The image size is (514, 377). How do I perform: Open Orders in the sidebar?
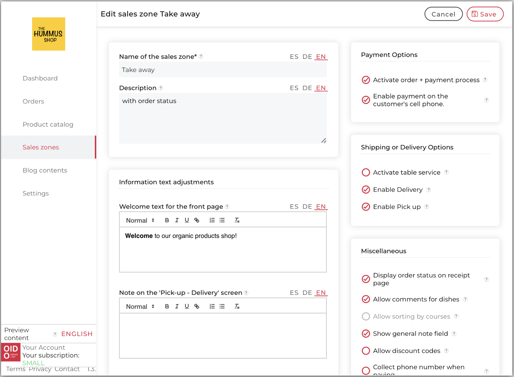point(33,101)
